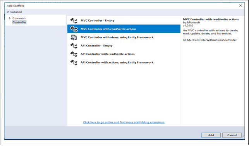Click the MVC Controller with read/write actions icon
The height and width of the screenshot is (146, 249).
(x=74, y=29)
